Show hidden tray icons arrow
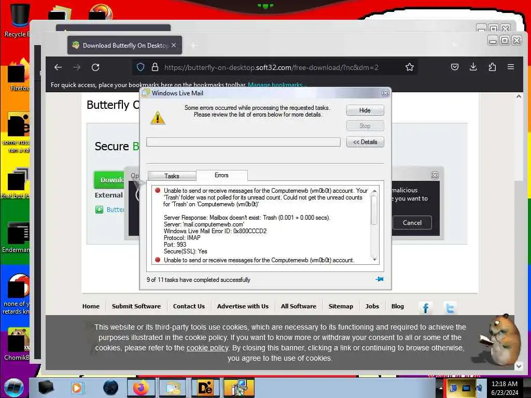This screenshot has height=398, width=531. (441, 388)
